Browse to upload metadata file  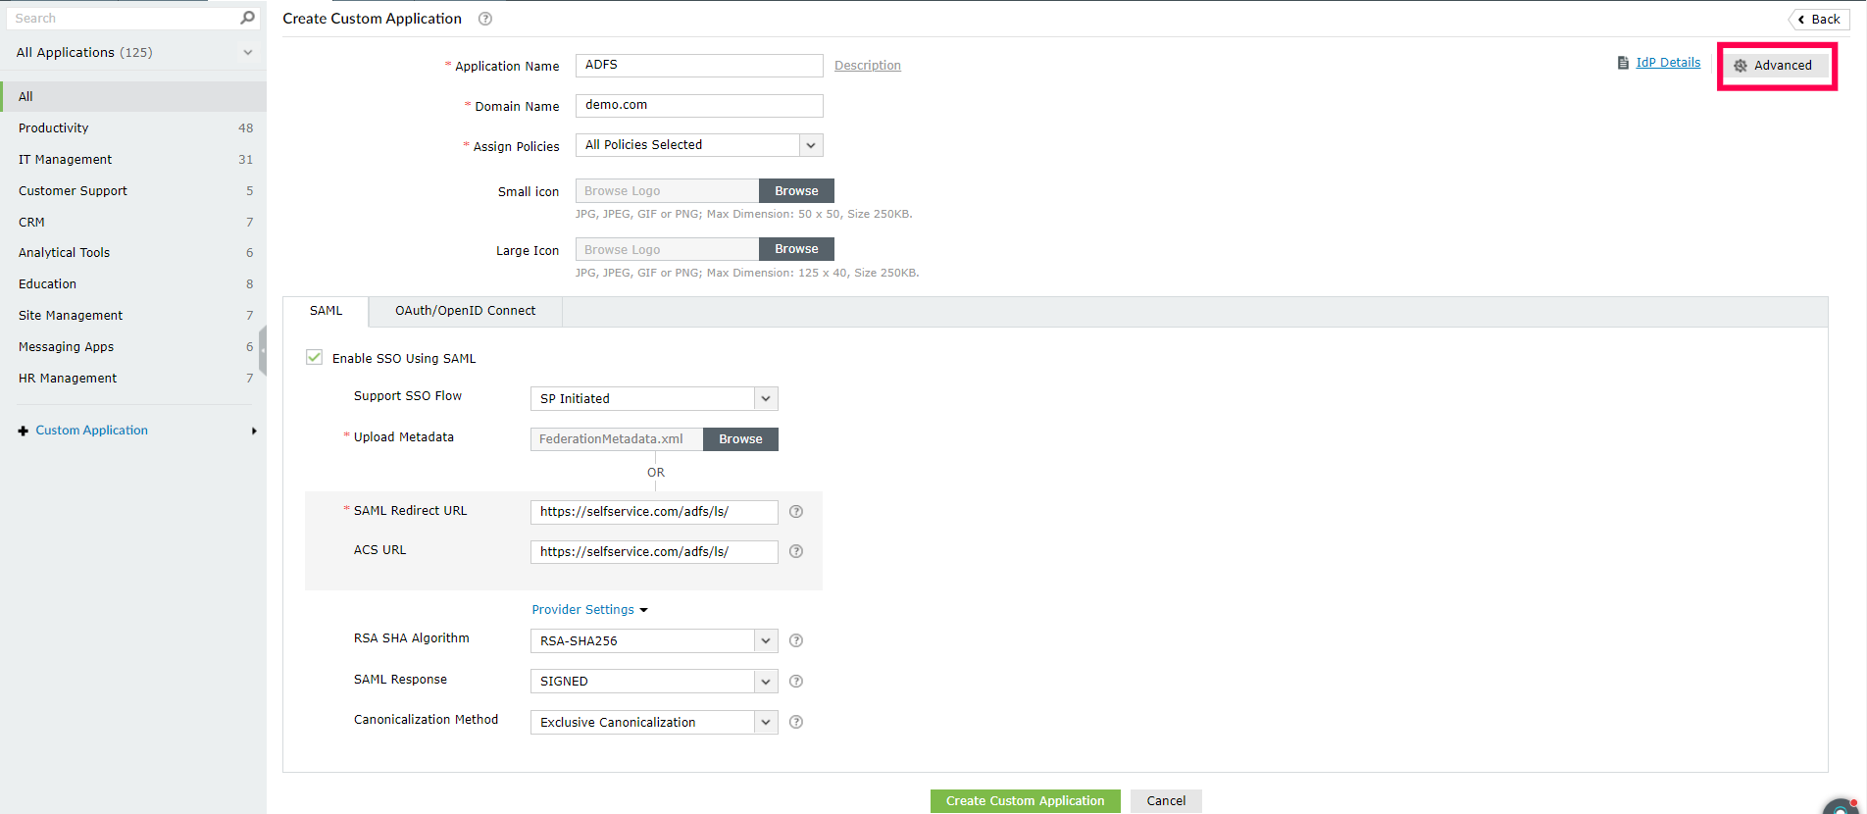point(740,438)
